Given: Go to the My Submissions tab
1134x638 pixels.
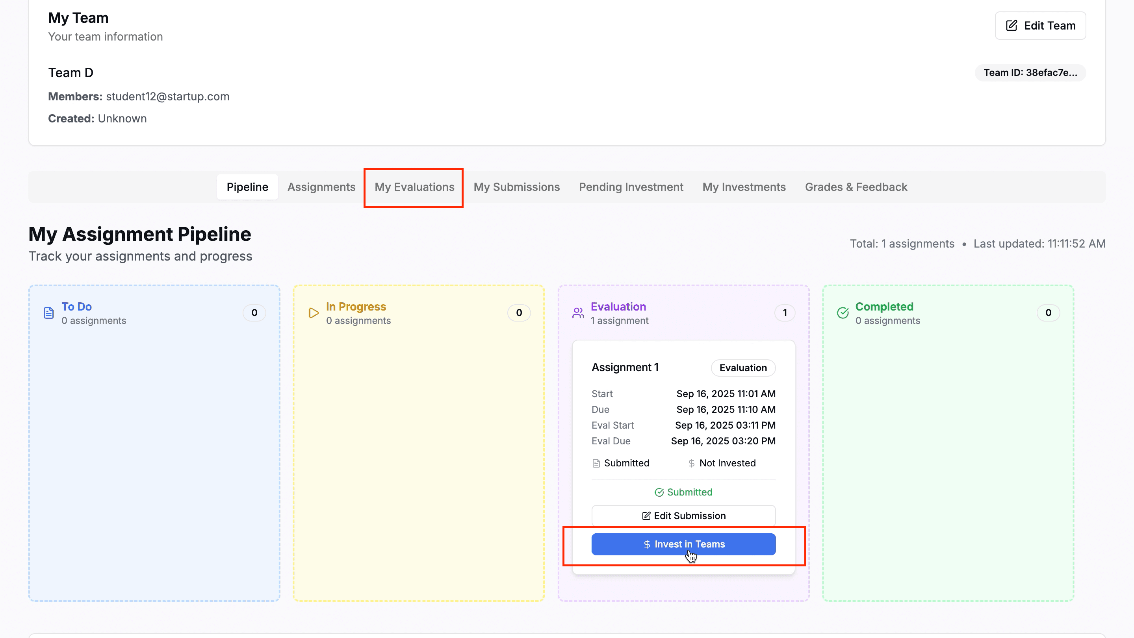Looking at the screenshot, I should (x=516, y=187).
